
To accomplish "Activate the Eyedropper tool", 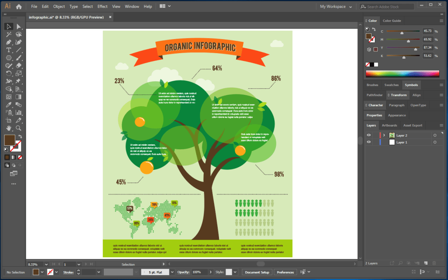I will [x=9, y=105].
